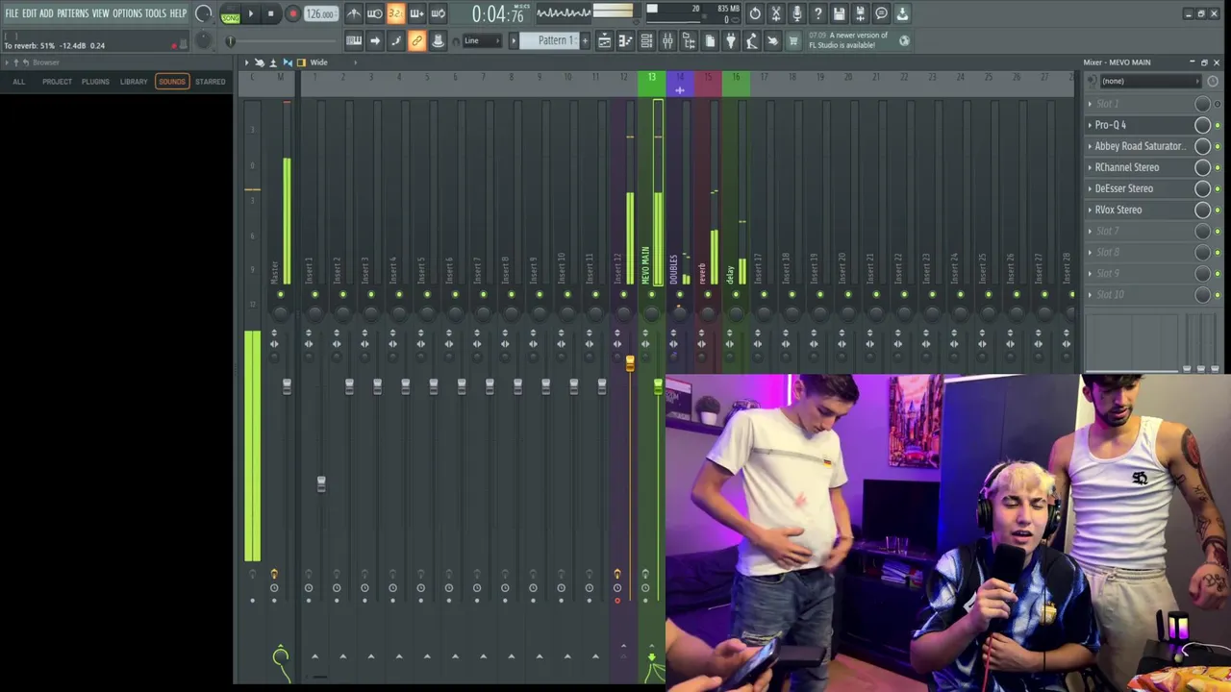Click the Stop button in transport
The height and width of the screenshot is (692, 1231).
[271, 13]
